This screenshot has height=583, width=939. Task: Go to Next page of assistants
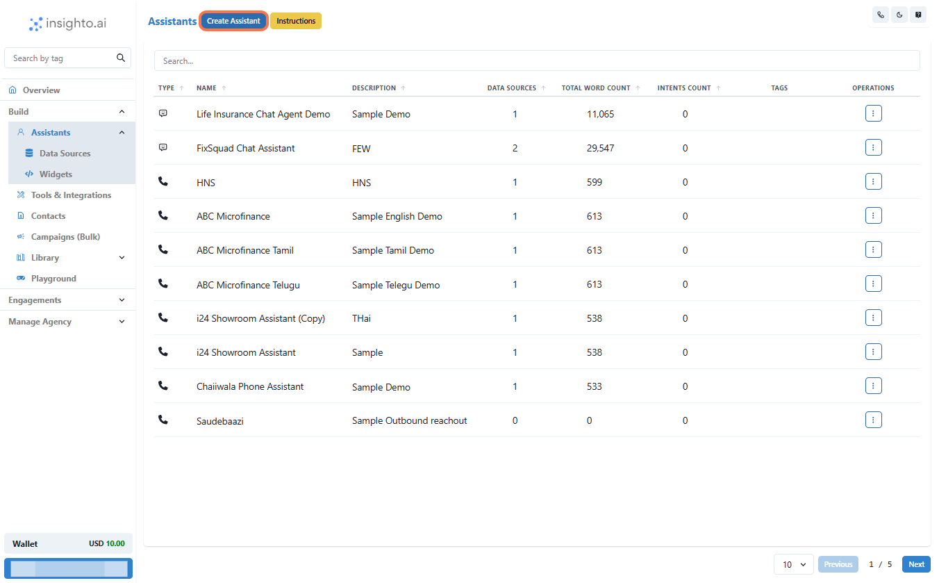click(916, 564)
